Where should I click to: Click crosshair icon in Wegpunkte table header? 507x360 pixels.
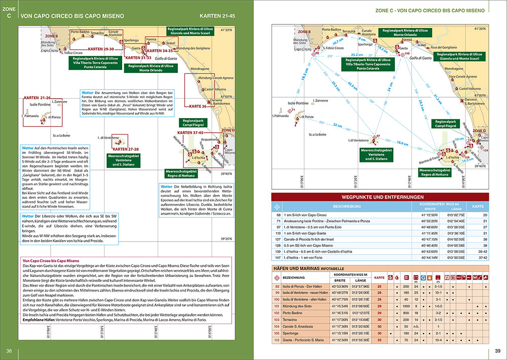click(x=277, y=207)
